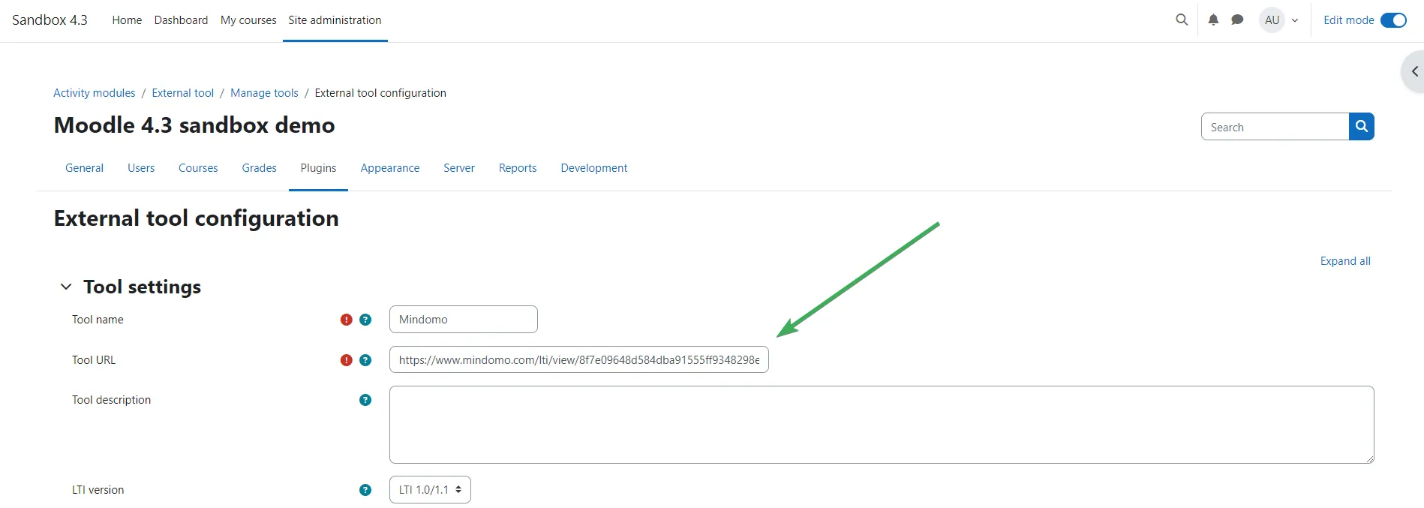This screenshot has height=508, width=1424.
Task: Click the Expand all link
Action: point(1344,261)
